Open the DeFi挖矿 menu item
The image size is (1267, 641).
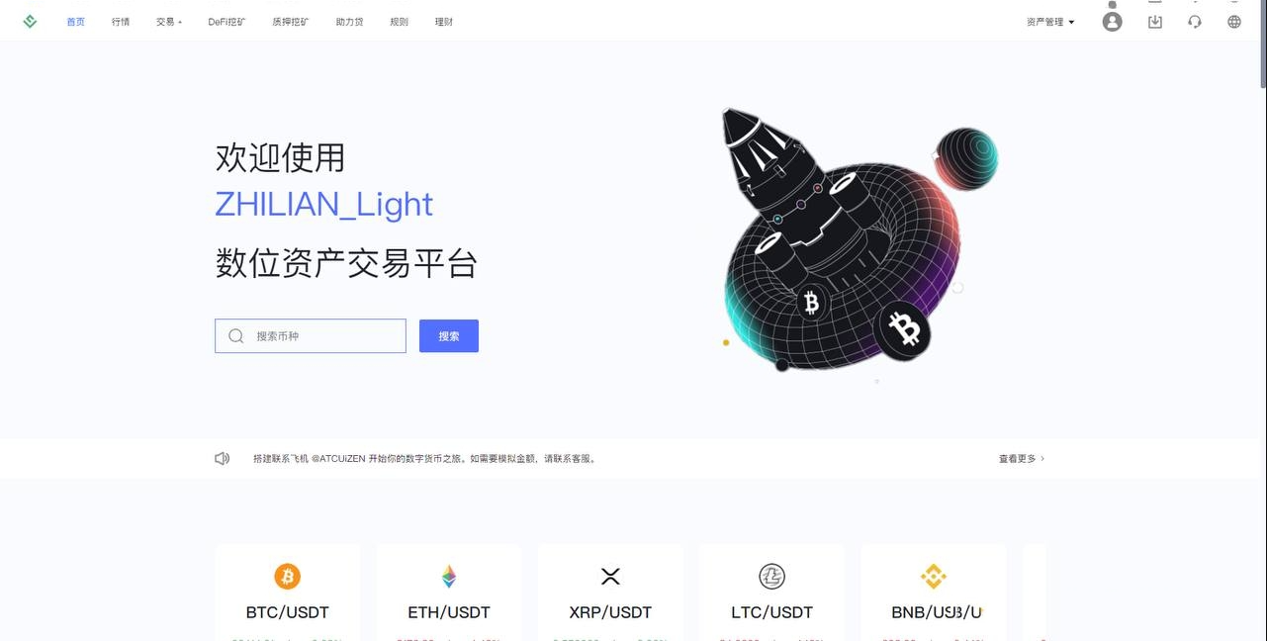pyautogui.click(x=227, y=22)
